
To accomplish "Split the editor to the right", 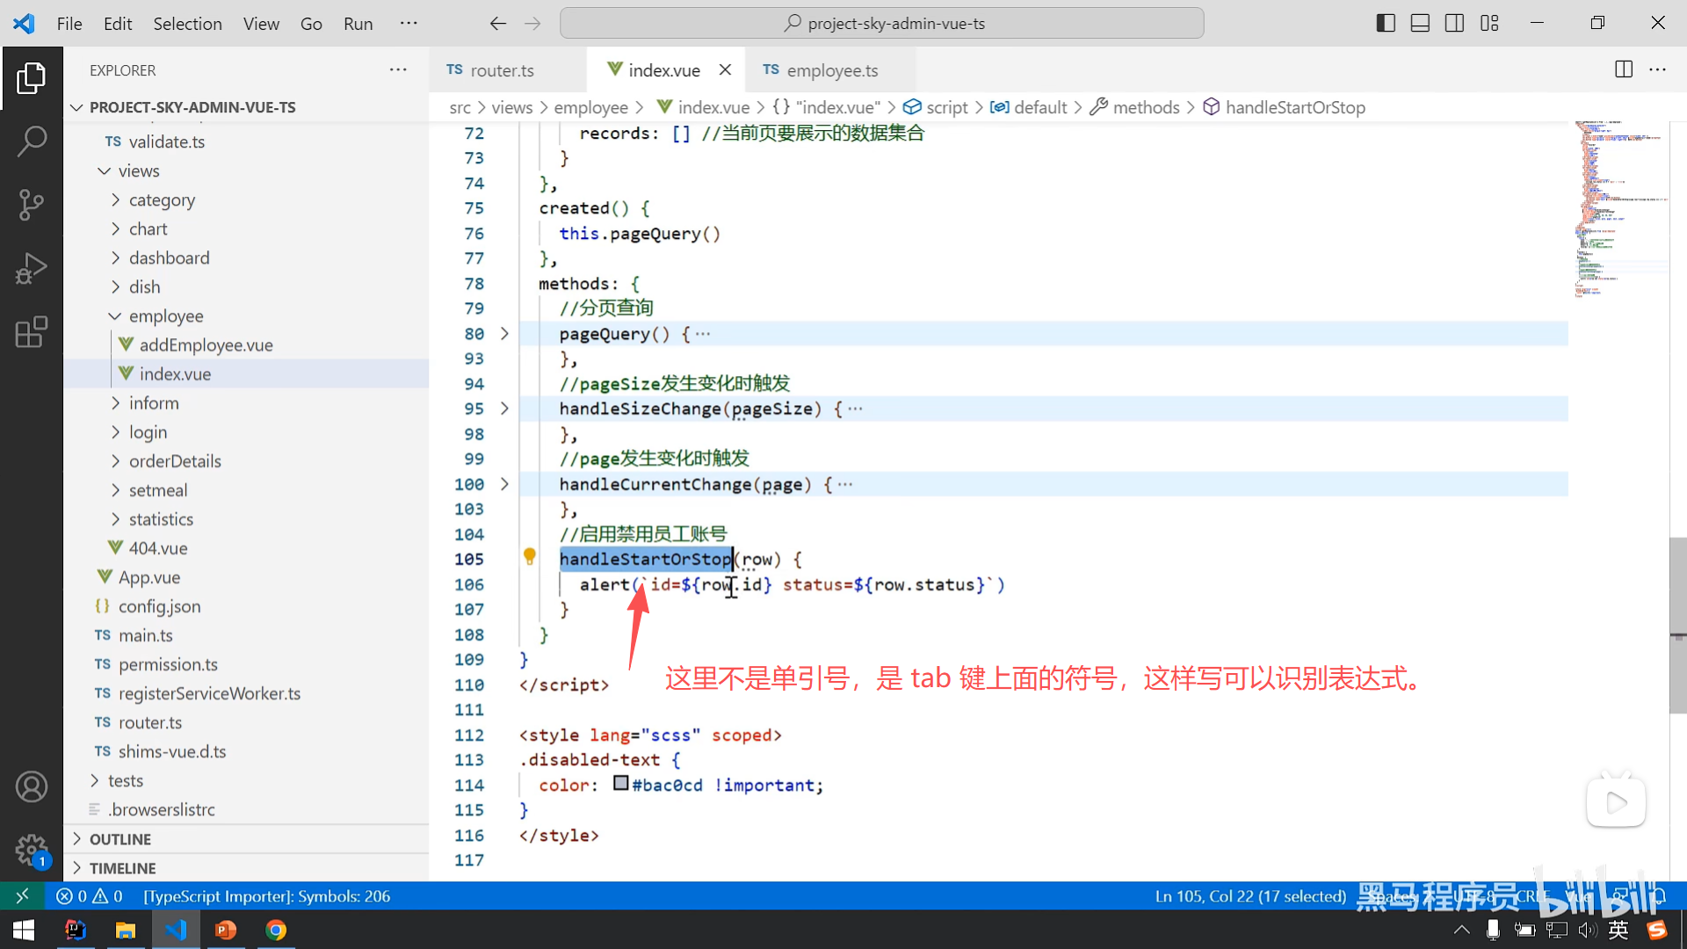I will coord(1624,69).
